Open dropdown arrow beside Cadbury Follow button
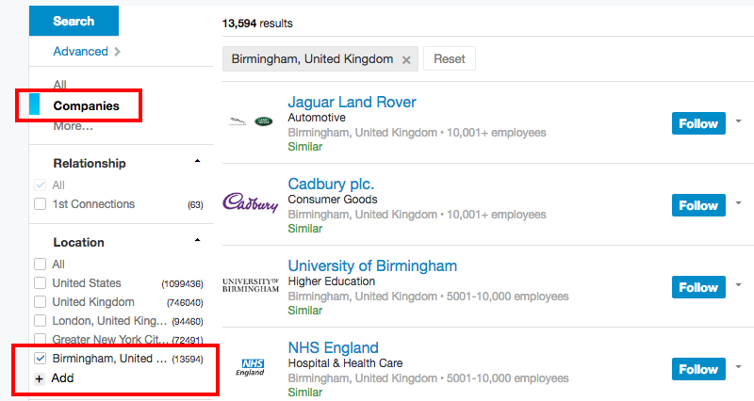This screenshot has height=401, width=754. tap(738, 203)
